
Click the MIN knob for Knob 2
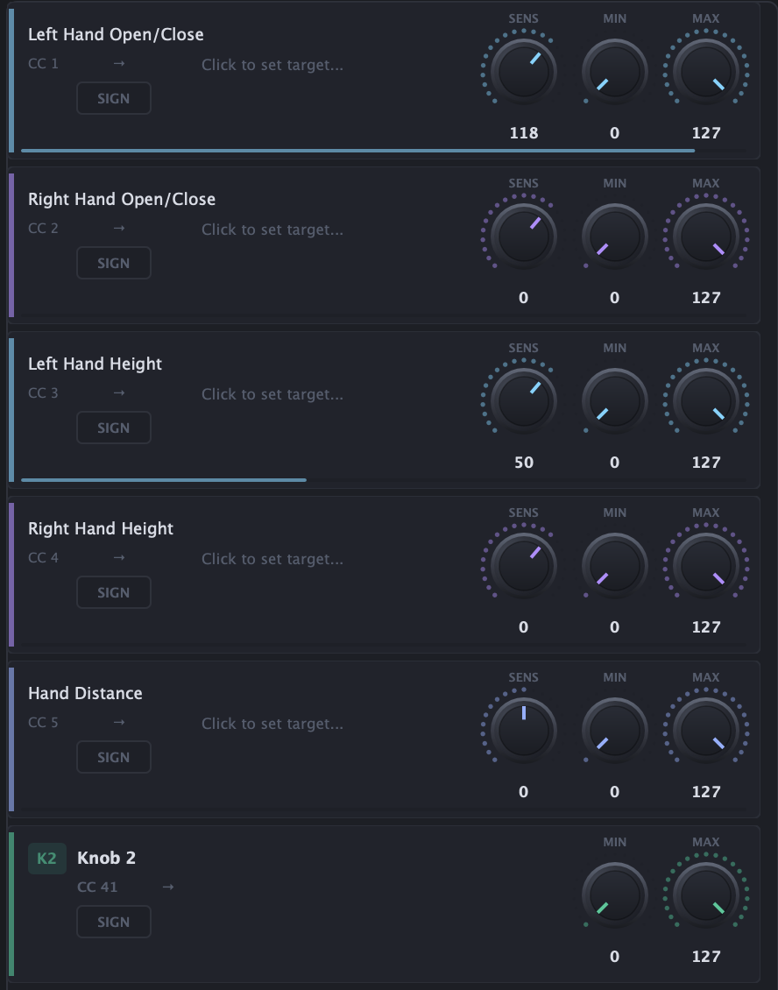tap(614, 896)
